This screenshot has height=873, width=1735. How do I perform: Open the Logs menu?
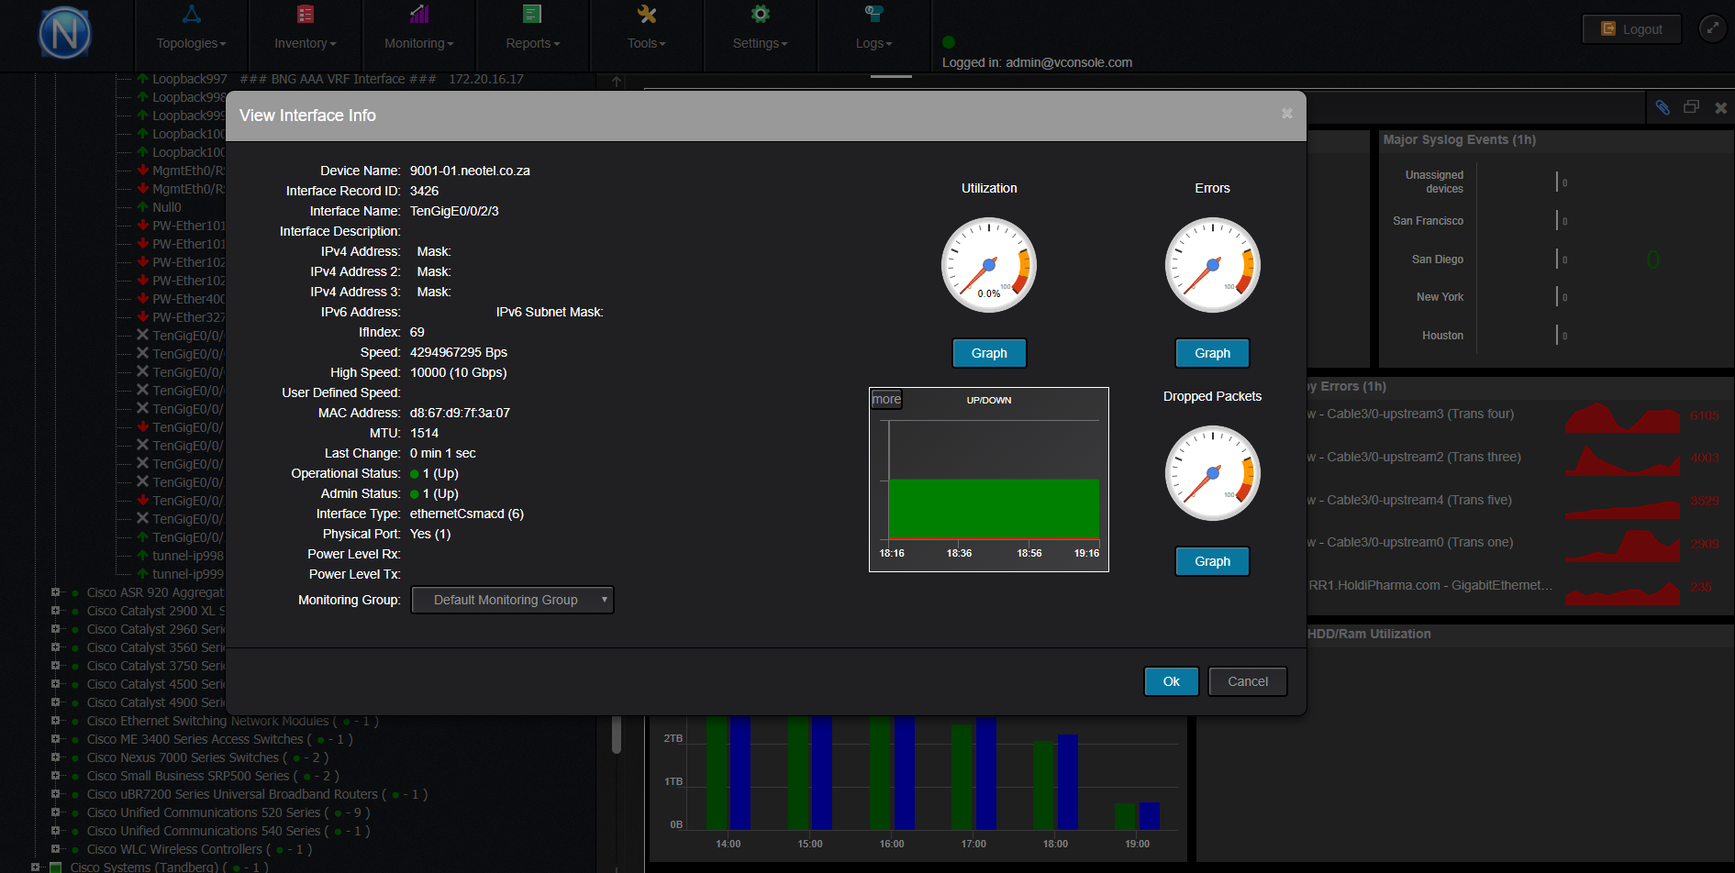tap(873, 43)
